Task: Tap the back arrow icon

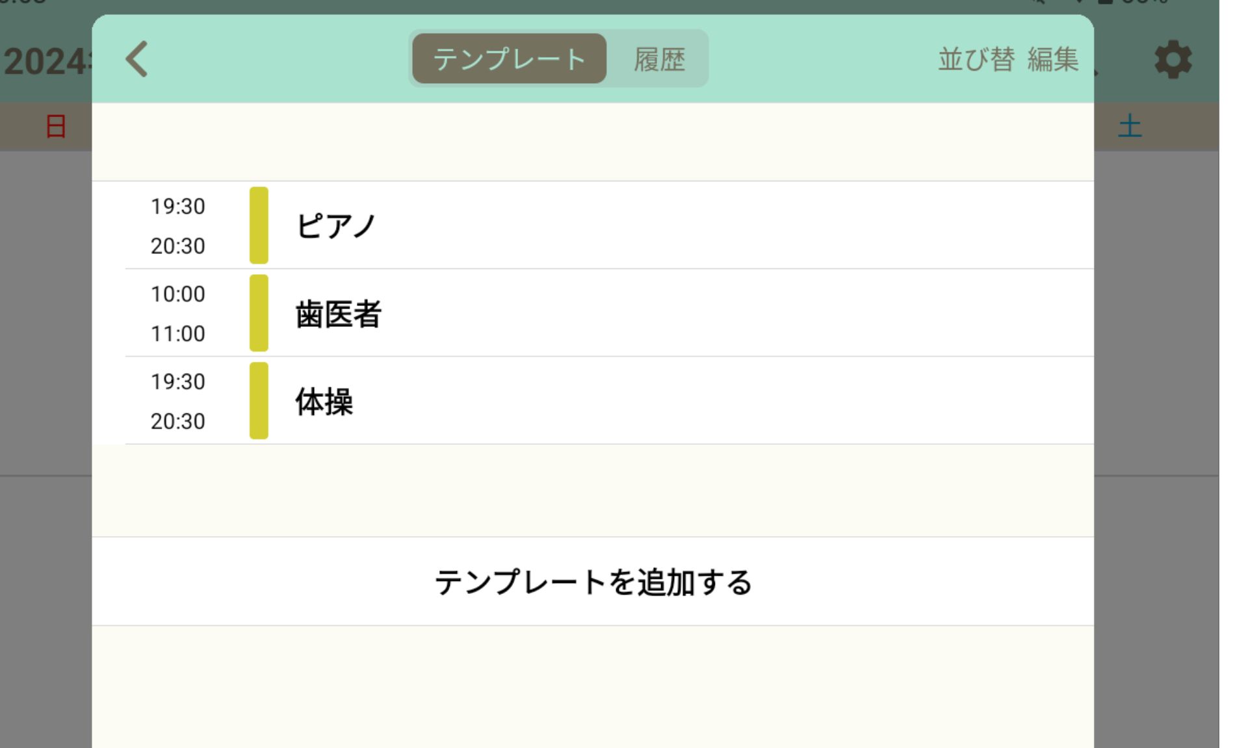Action: tap(137, 60)
